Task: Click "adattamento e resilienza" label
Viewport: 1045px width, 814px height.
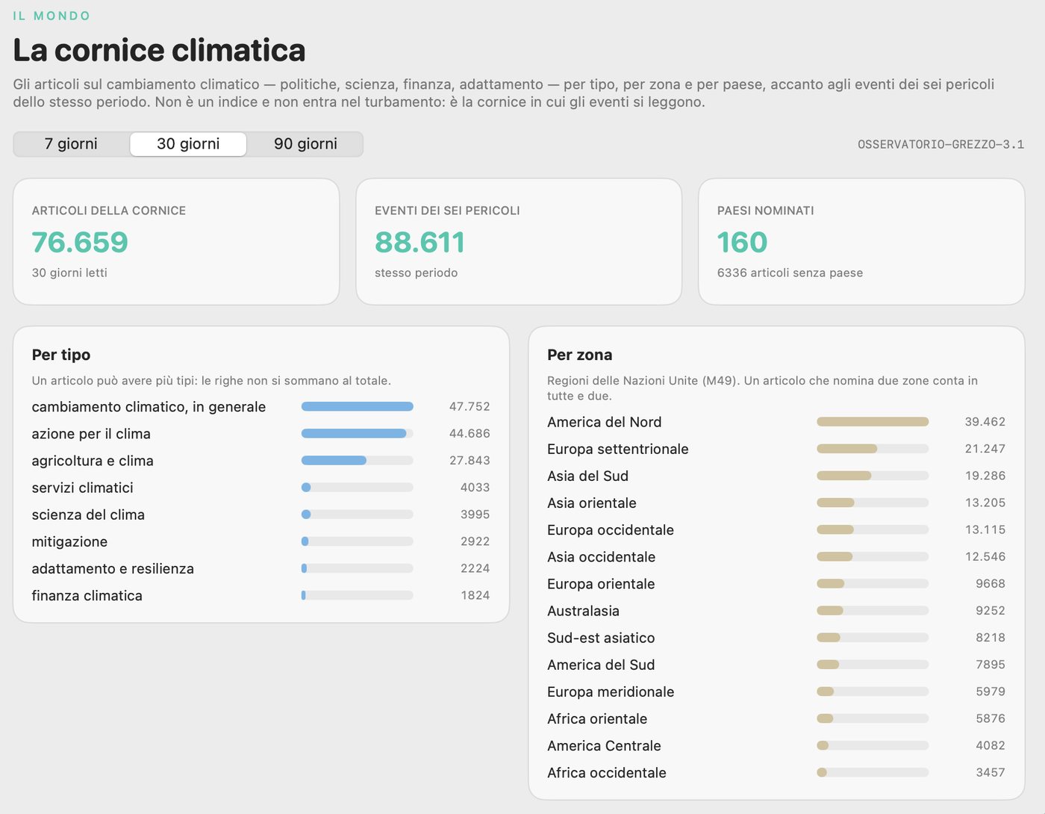Action: (x=113, y=568)
